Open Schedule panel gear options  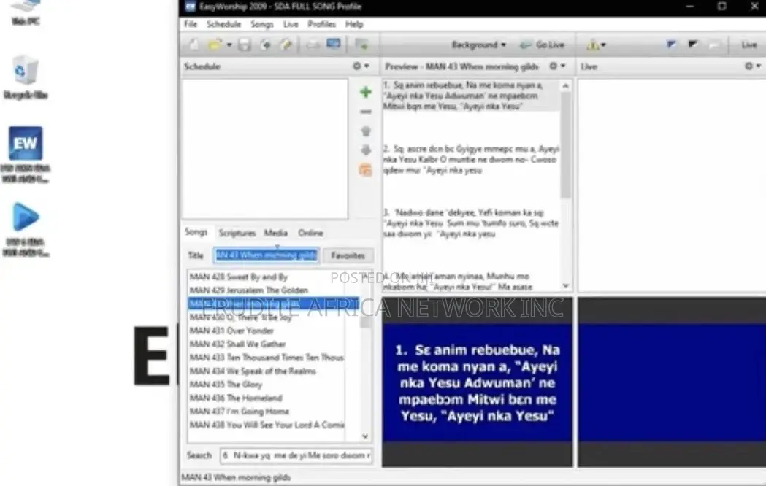coord(361,66)
